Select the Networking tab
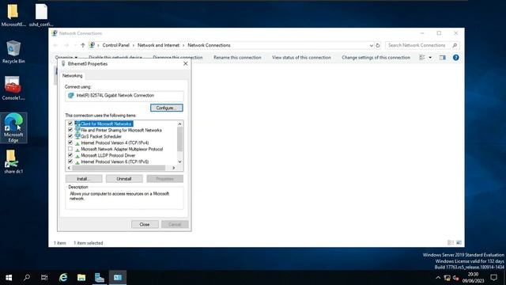Image resolution: width=506 pixels, height=285 pixels. (72, 76)
